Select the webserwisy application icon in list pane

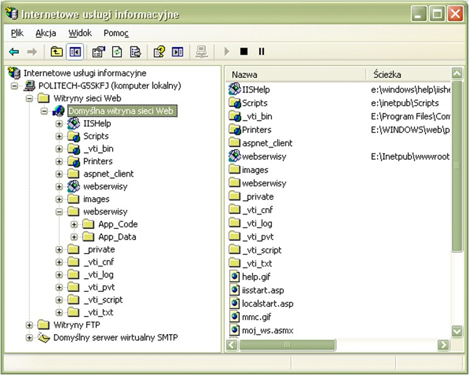[235, 156]
